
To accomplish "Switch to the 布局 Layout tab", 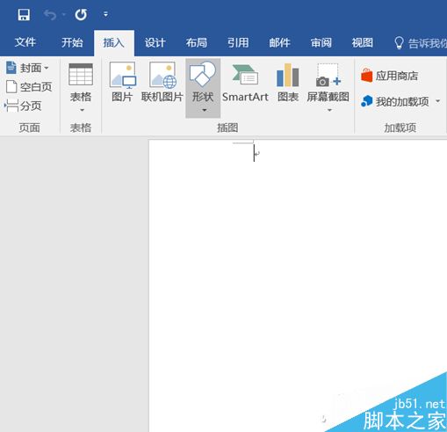I will point(197,43).
